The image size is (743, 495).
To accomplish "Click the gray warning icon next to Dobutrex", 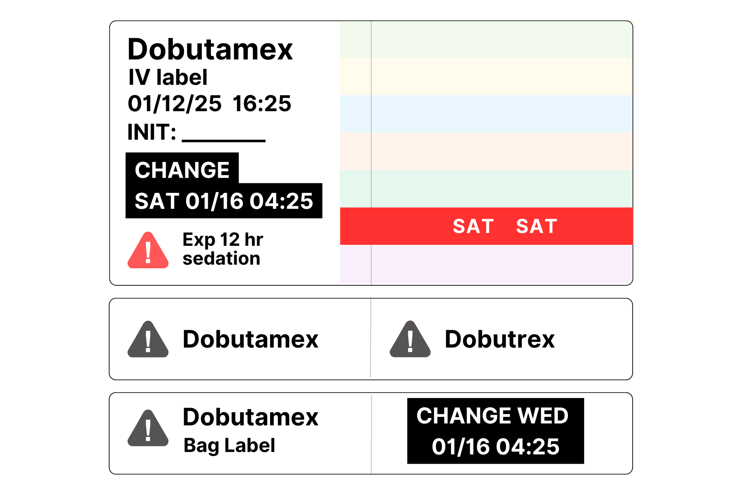I will [410, 339].
